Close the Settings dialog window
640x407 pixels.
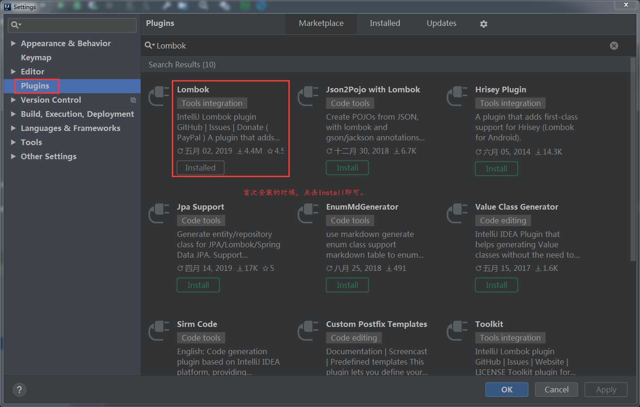pyautogui.click(x=626, y=5)
